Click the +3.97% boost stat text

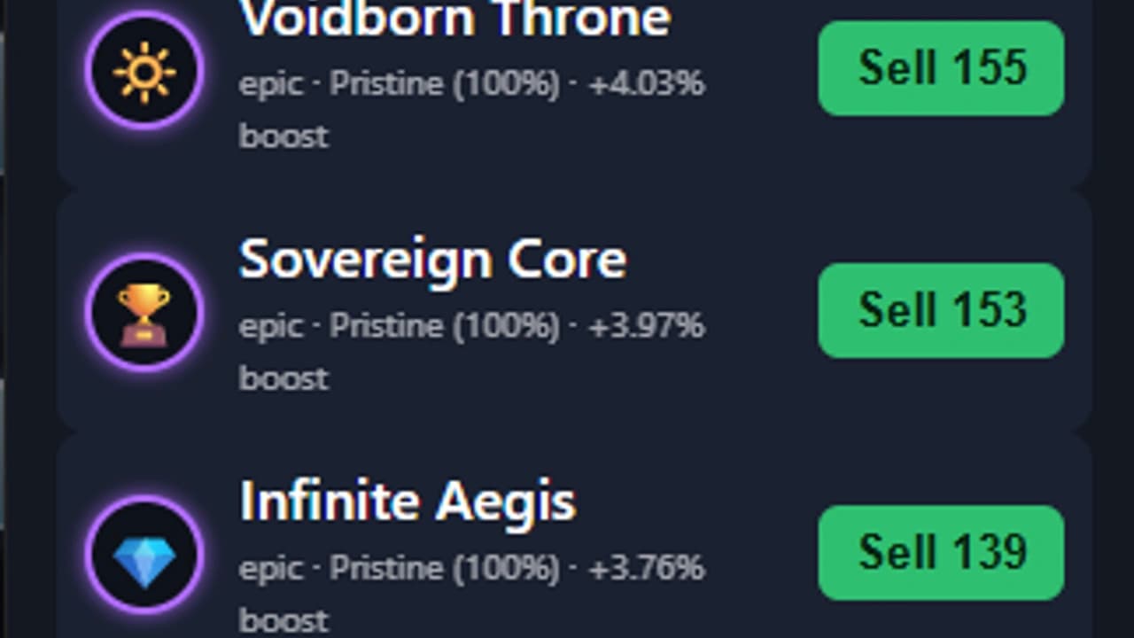coord(647,326)
